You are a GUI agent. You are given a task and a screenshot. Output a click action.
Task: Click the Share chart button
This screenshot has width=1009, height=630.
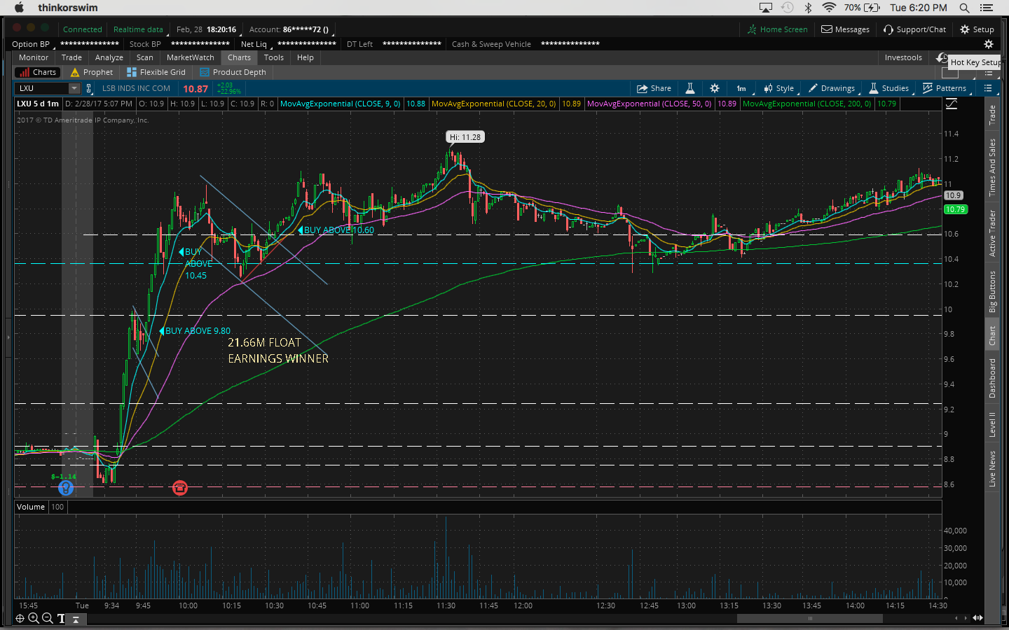pos(654,88)
